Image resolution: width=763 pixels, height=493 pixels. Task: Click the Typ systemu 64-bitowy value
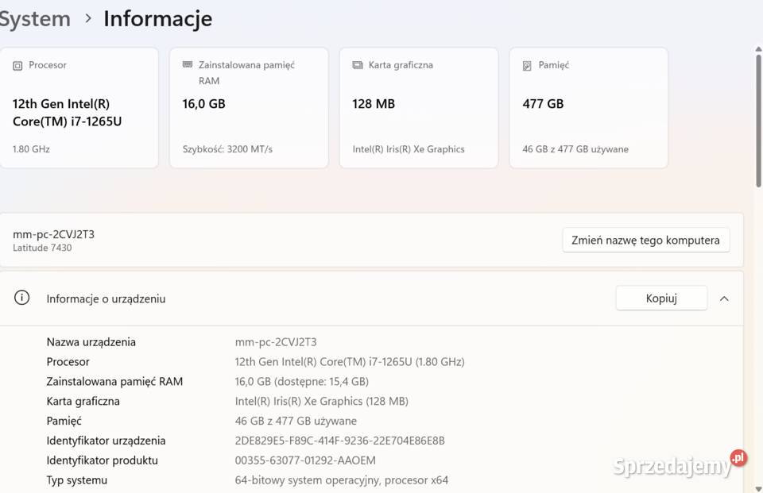[342, 480]
